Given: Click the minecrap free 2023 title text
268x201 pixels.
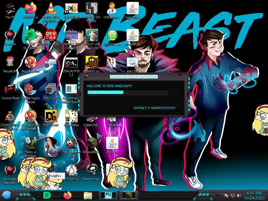Looking at the screenshot, I should 134,77.
